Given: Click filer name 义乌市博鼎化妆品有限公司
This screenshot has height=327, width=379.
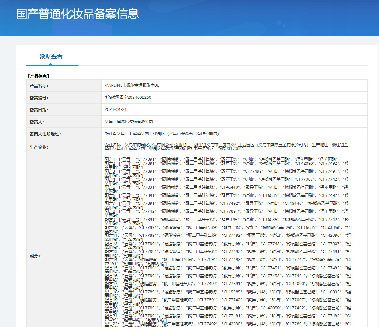Looking at the screenshot, I should coord(129,122).
